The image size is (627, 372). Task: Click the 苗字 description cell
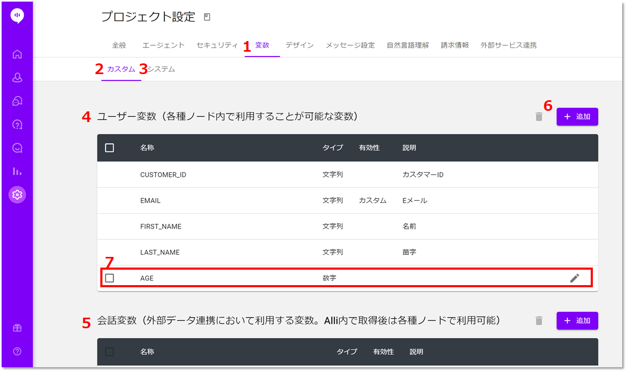point(409,253)
